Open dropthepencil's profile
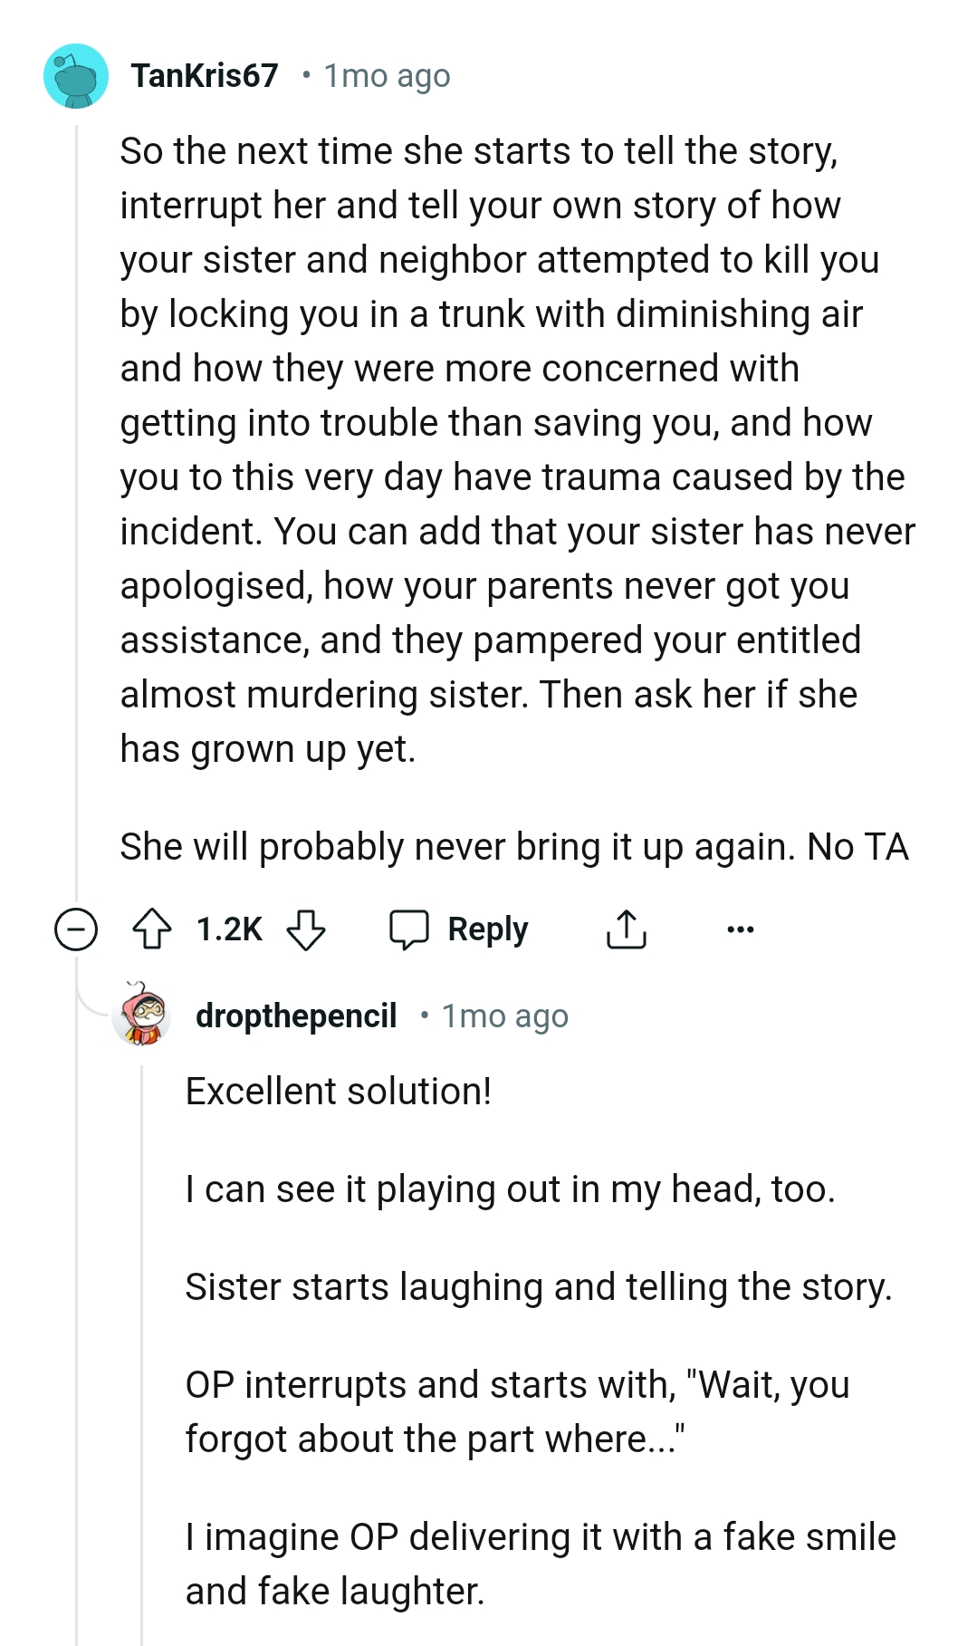Screen dimensions: 977x1646 pyautogui.click(x=296, y=1016)
